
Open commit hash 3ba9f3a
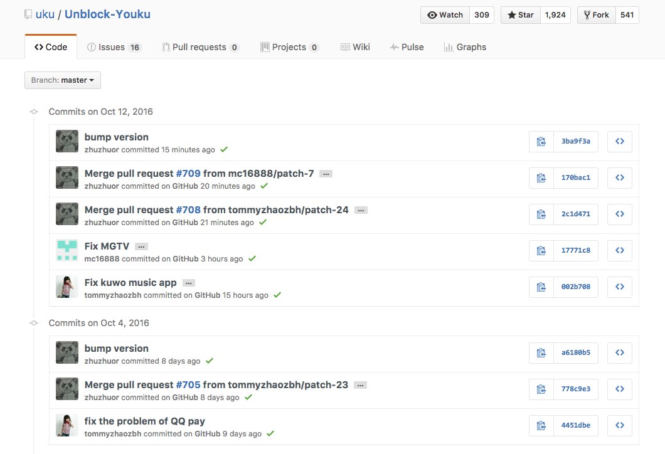pos(576,142)
